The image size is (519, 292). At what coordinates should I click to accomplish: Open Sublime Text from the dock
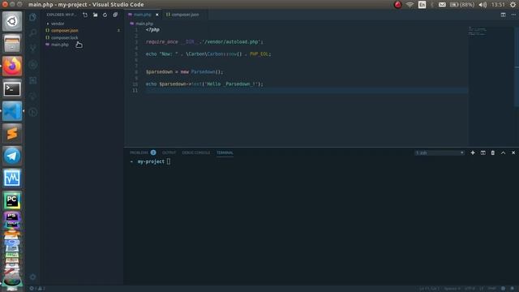click(x=12, y=133)
